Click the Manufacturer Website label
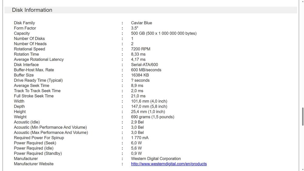This screenshot has width=304, height=171. (34, 164)
